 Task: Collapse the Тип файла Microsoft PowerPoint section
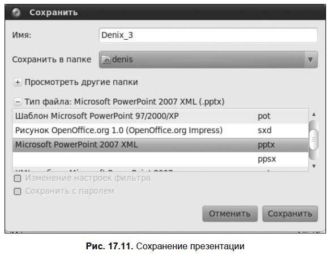125,102
